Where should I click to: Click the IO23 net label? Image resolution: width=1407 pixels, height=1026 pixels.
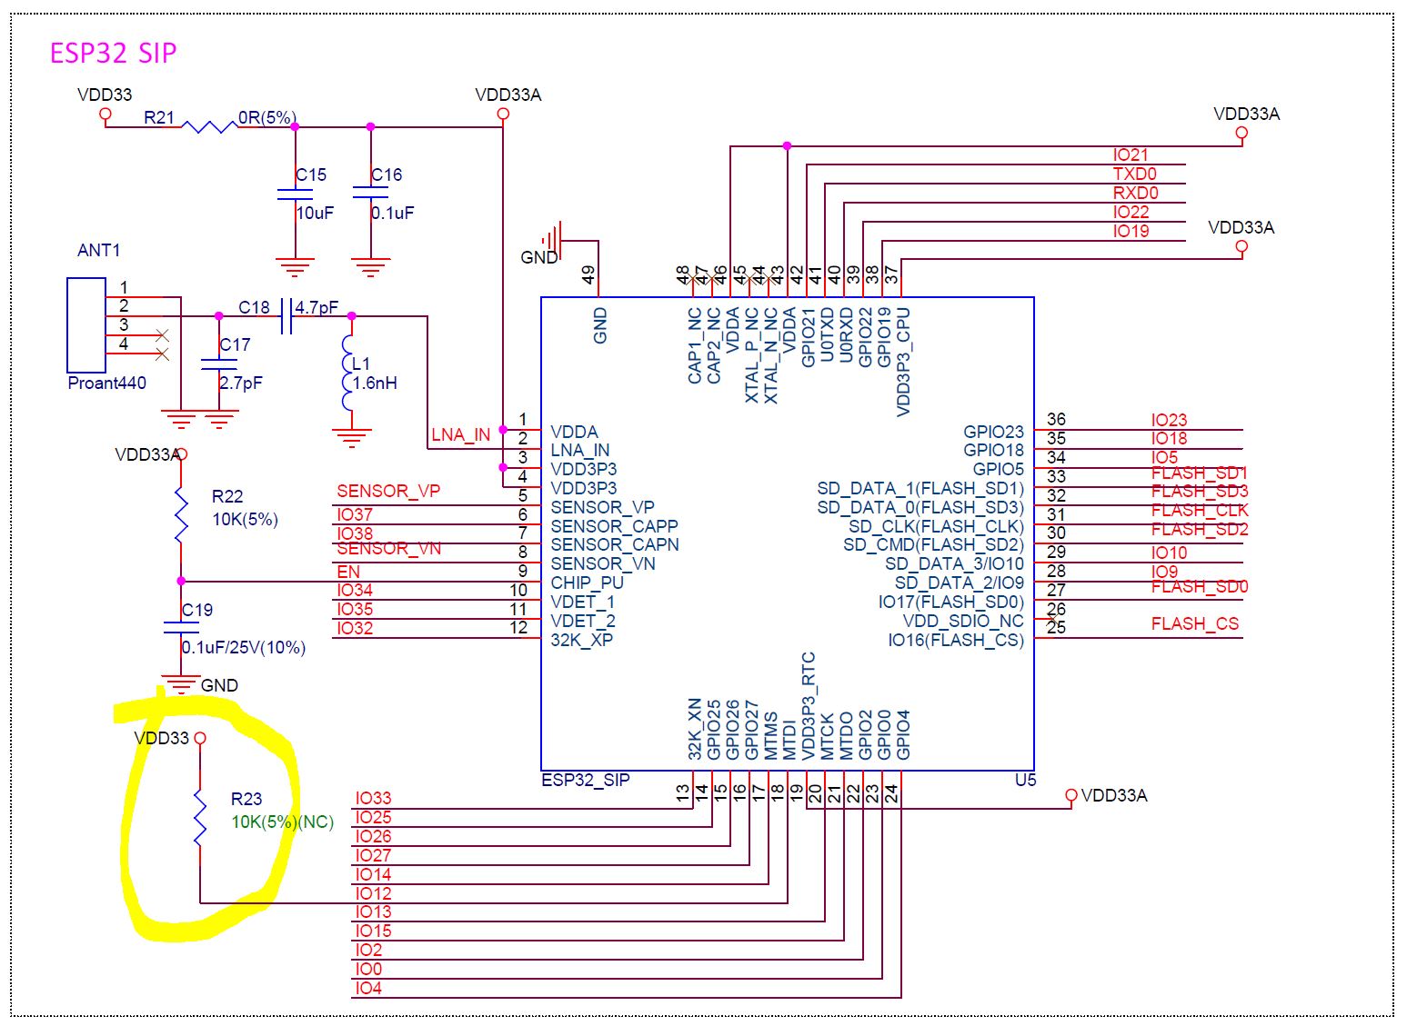click(1170, 420)
